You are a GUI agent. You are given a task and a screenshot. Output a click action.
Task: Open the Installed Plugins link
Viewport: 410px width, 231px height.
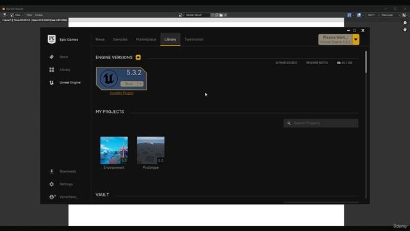pos(122,93)
